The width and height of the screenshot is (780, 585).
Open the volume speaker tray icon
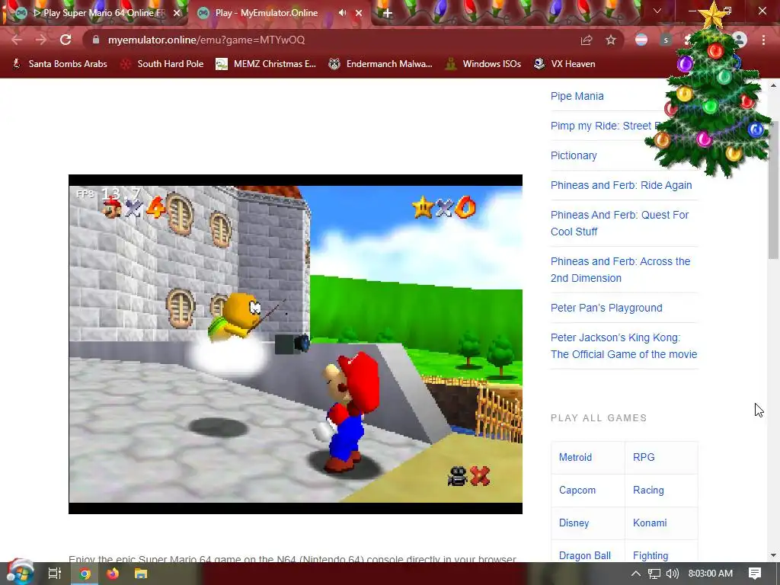[672, 574]
